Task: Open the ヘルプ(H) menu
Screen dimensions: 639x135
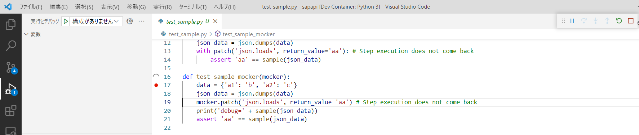Action: point(225,7)
